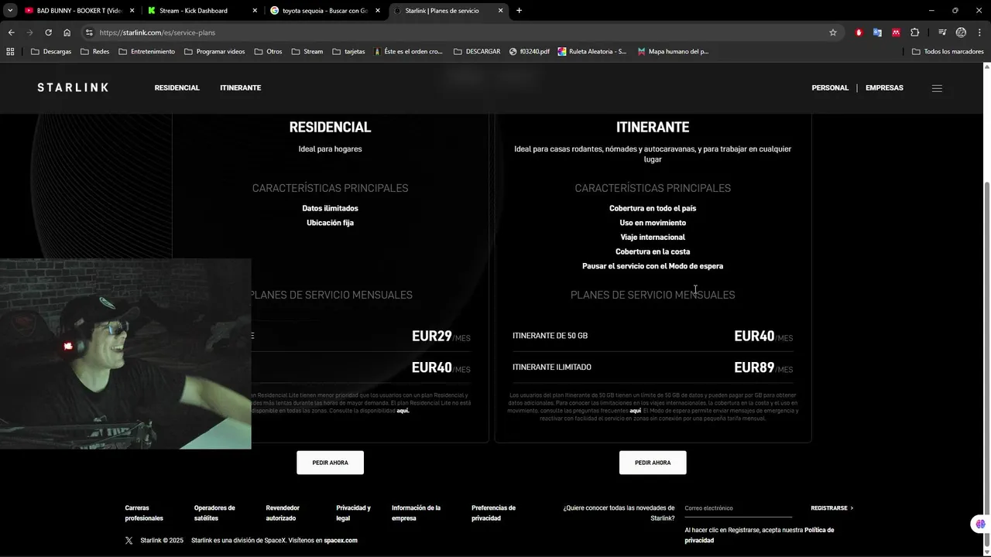The height and width of the screenshot is (557, 991).
Task: Open the translate extension icon
Action: pyautogui.click(x=877, y=32)
